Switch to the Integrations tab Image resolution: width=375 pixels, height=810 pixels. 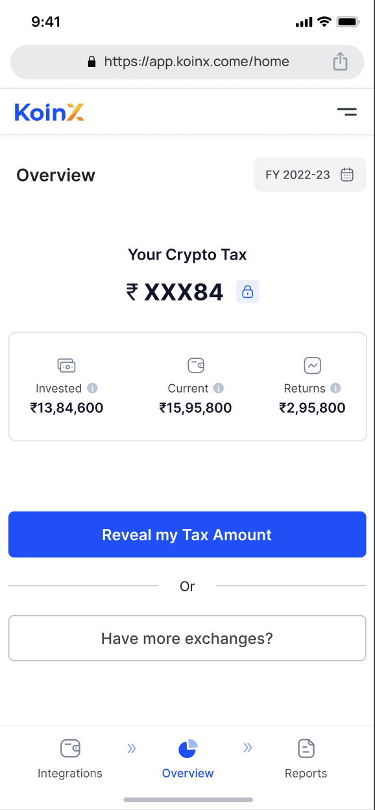pos(70,758)
